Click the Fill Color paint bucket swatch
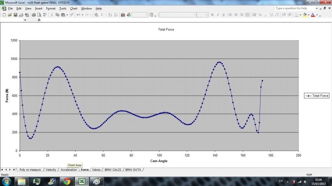332x186 pixels. click(x=305, y=15)
